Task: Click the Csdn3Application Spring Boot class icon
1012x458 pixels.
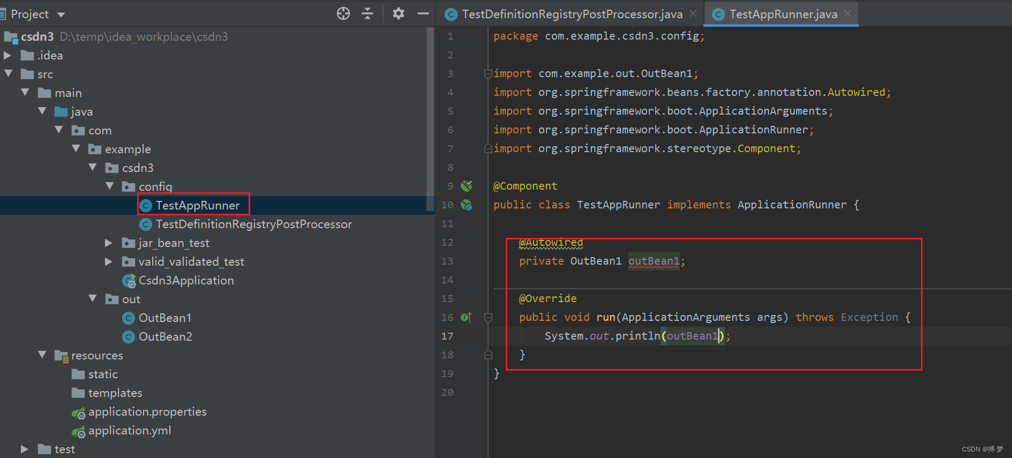Action: click(x=129, y=280)
